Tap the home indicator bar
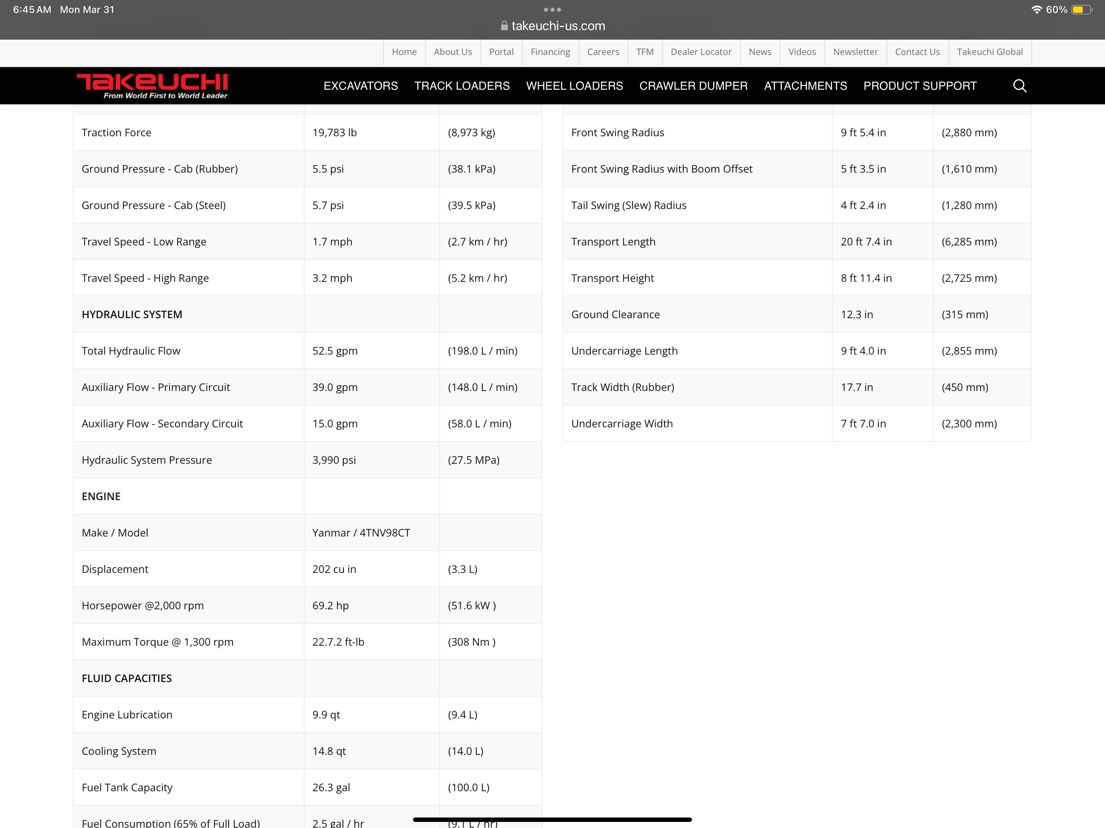Image resolution: width=1105 pixels, height=828 pixels. point(552,820)
